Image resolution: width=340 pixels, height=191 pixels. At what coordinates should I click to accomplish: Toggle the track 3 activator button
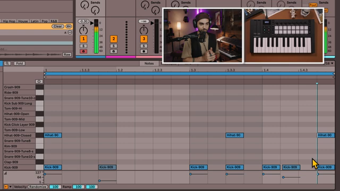coord(143,39)
